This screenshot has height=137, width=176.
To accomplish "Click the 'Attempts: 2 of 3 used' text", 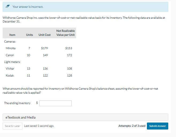I will 132,126.
